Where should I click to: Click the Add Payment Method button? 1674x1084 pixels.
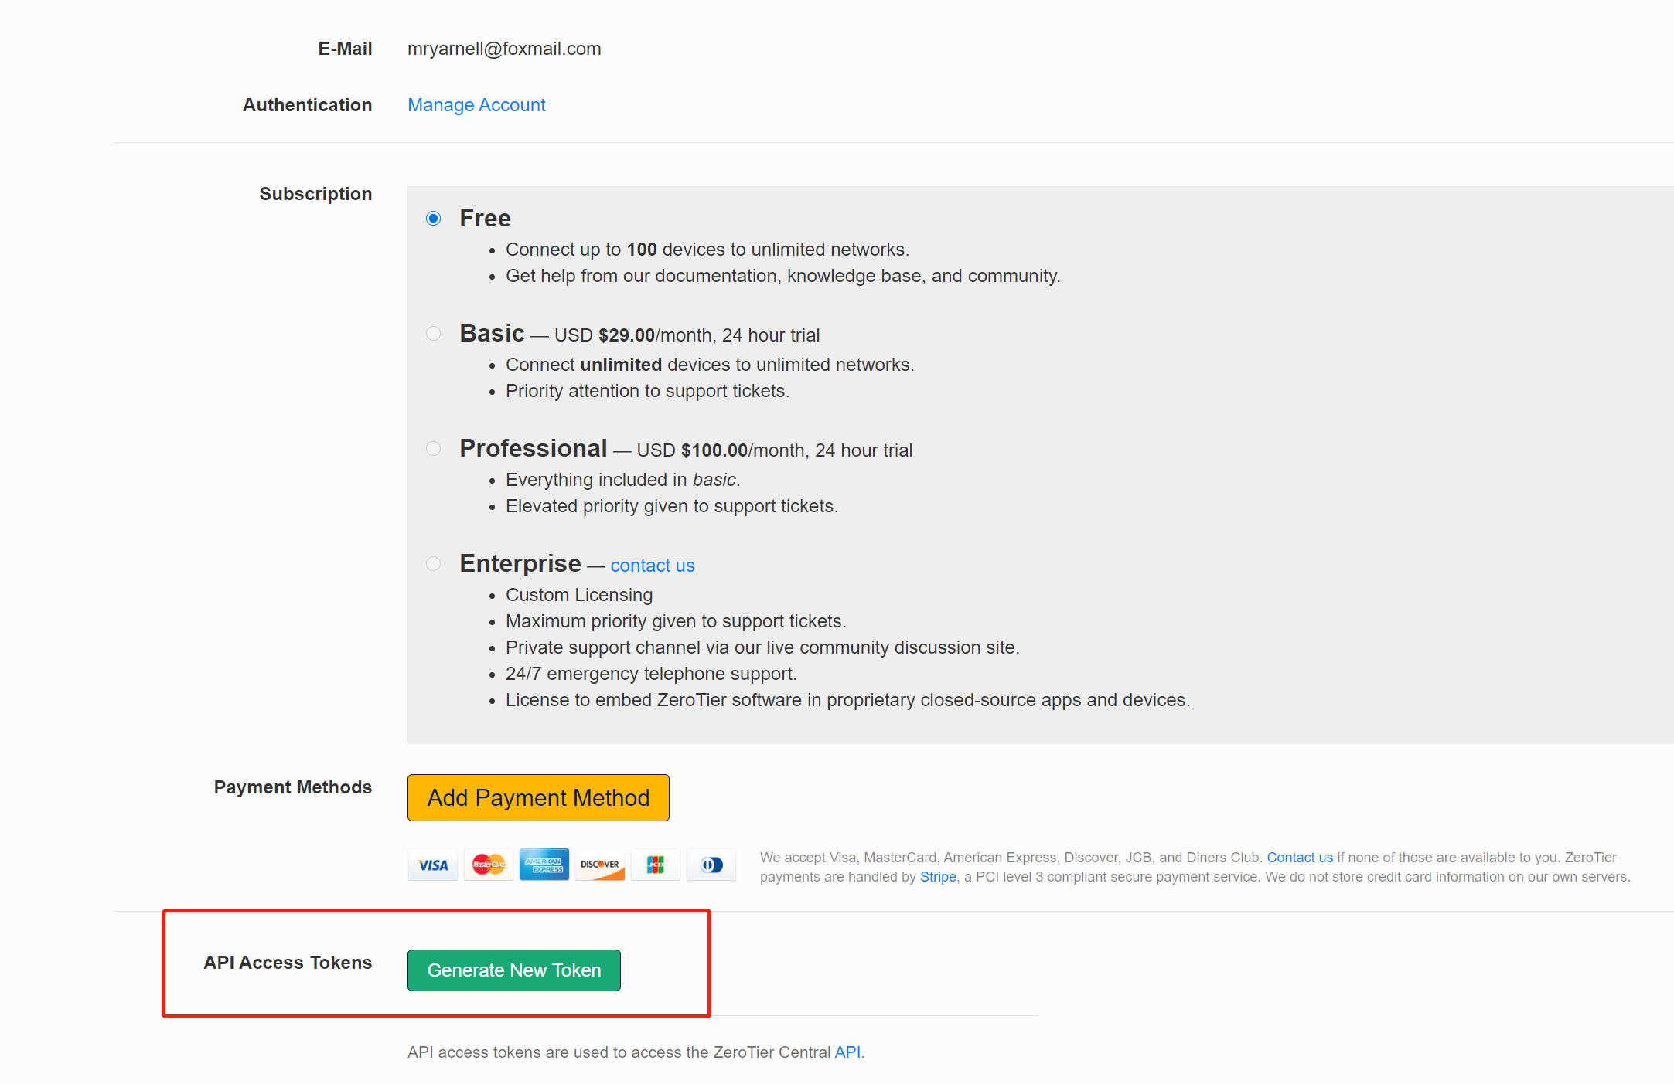[x=538, y=797]
